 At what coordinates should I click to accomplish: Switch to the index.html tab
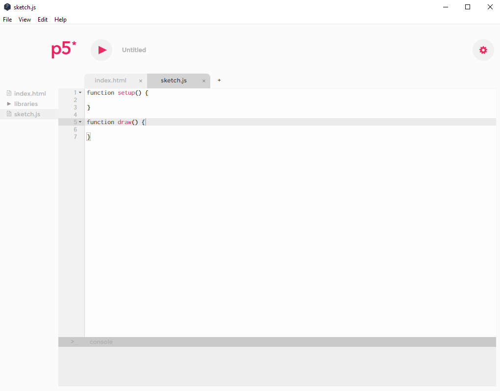[110, 80]
